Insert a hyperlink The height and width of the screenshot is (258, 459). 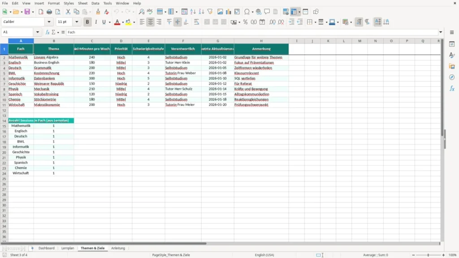(259, 12)
